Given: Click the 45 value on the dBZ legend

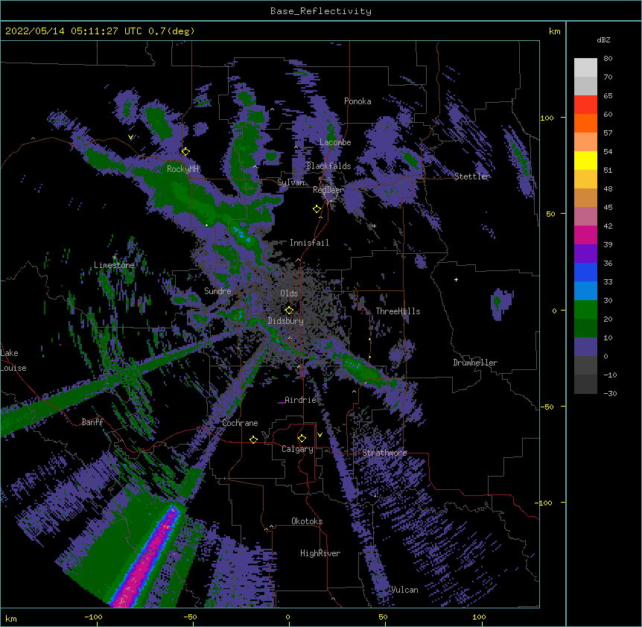Looking at the screenshot, I should coord(608,208).
